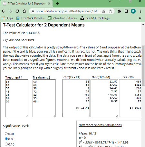Open Chrome's three-dot menu

pyautogui.click(x=140, y=11)
